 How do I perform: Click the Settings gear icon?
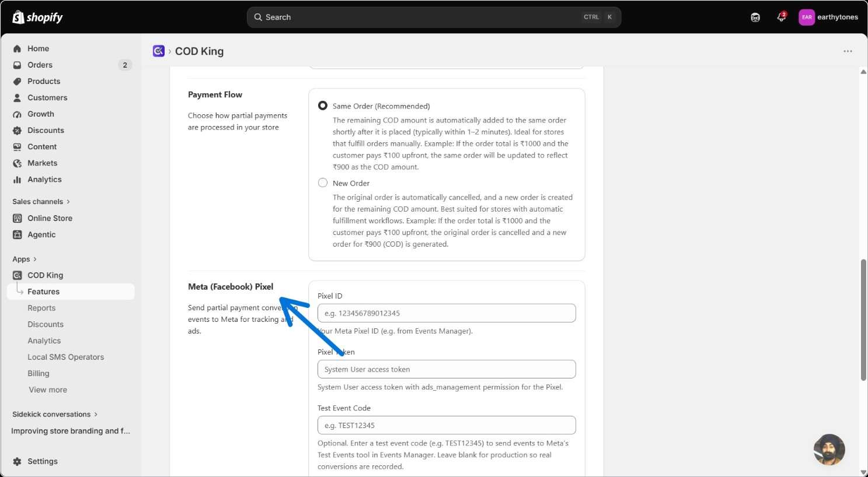[x=18, y=461]
